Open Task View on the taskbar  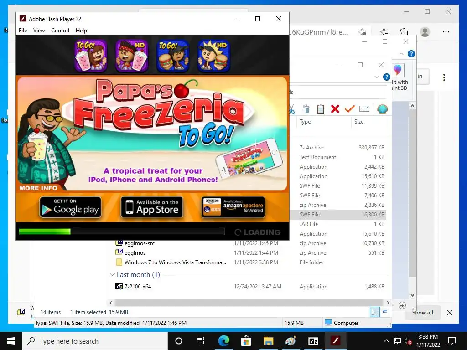coord(201,341)
